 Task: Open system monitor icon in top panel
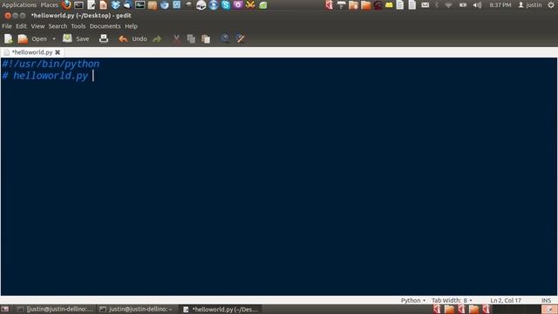click(x=139, y=5)
